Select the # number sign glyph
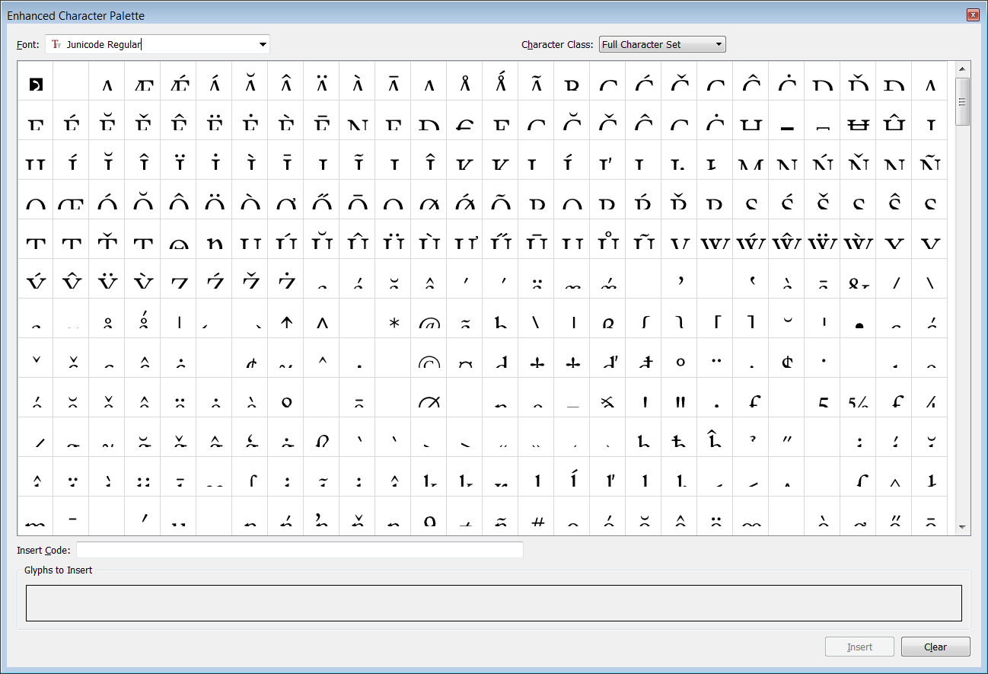Viewport: 988px width, 674px height. pyautogui.click(x=537, y=519)
